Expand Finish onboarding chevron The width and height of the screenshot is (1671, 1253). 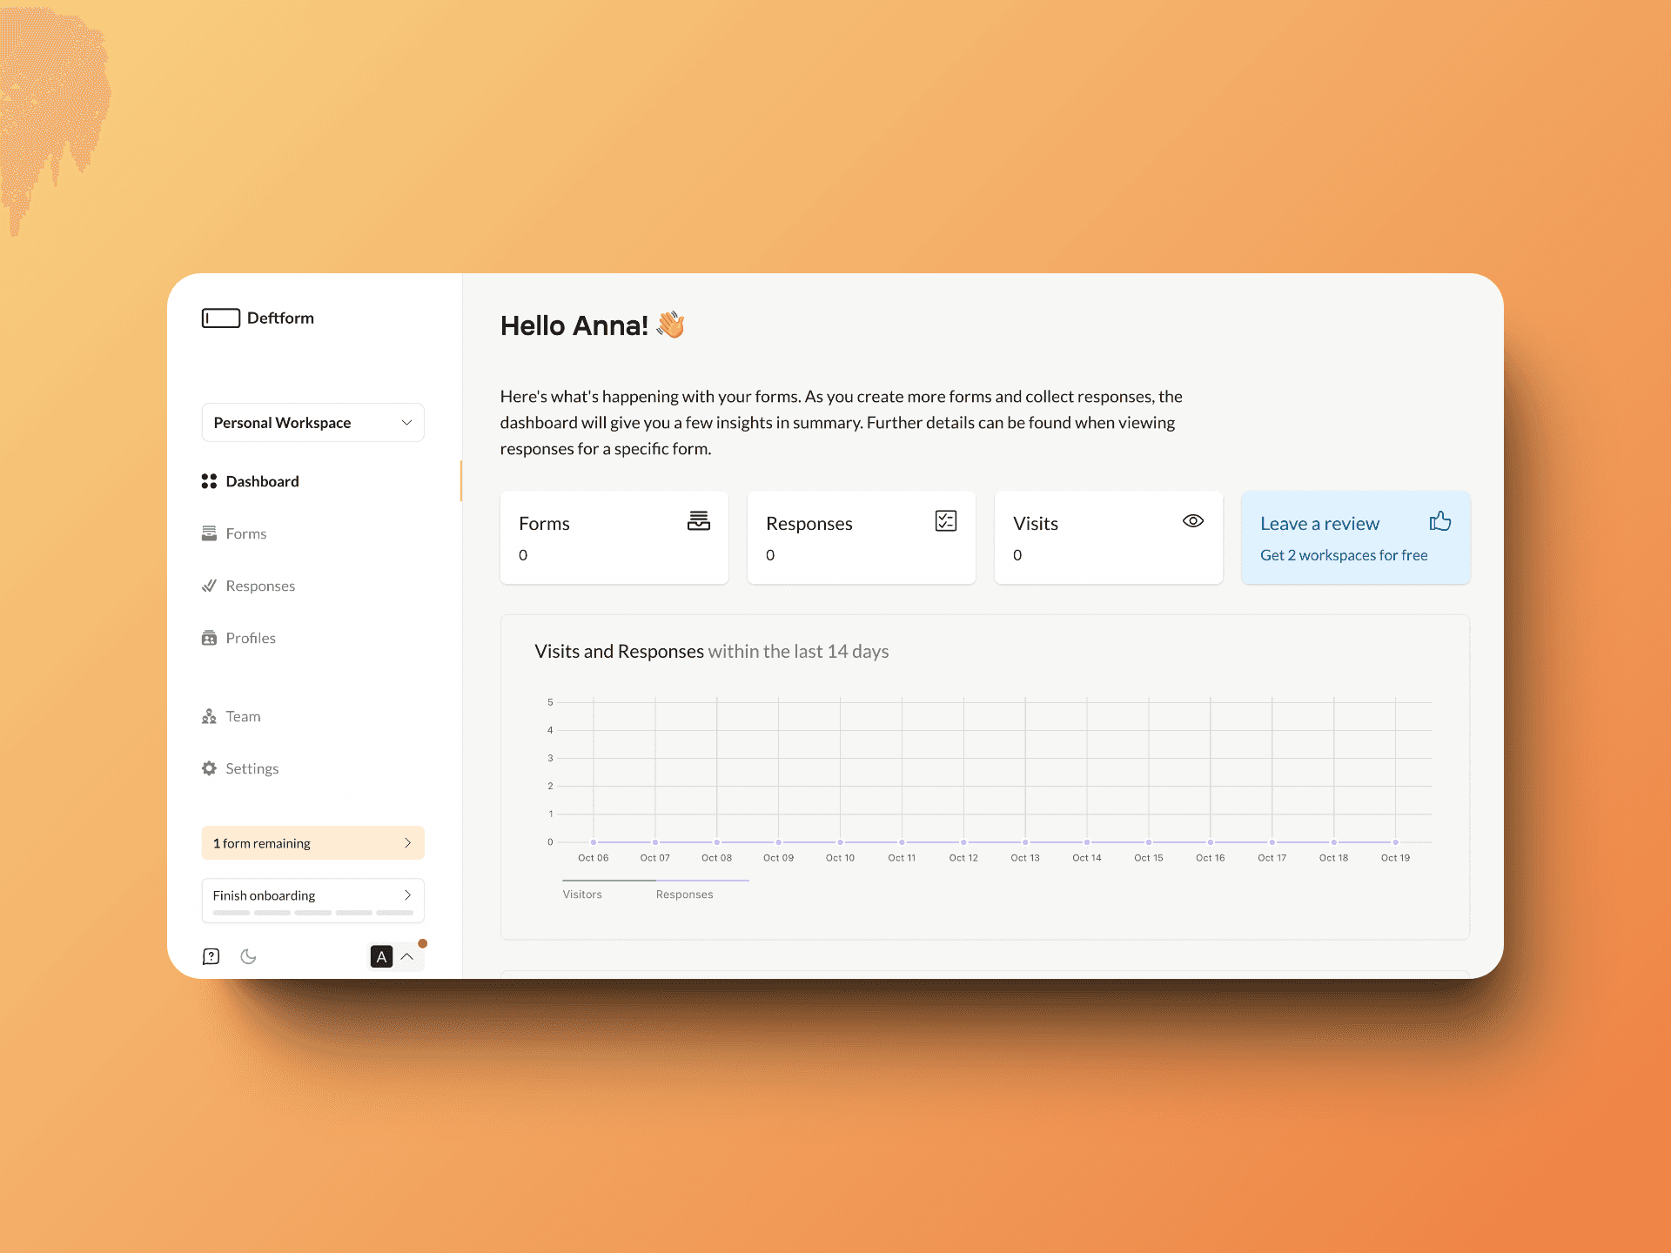(x=407, y=895)
